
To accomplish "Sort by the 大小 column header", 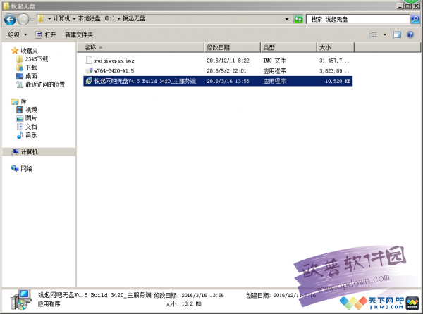I will pos(336,47).
